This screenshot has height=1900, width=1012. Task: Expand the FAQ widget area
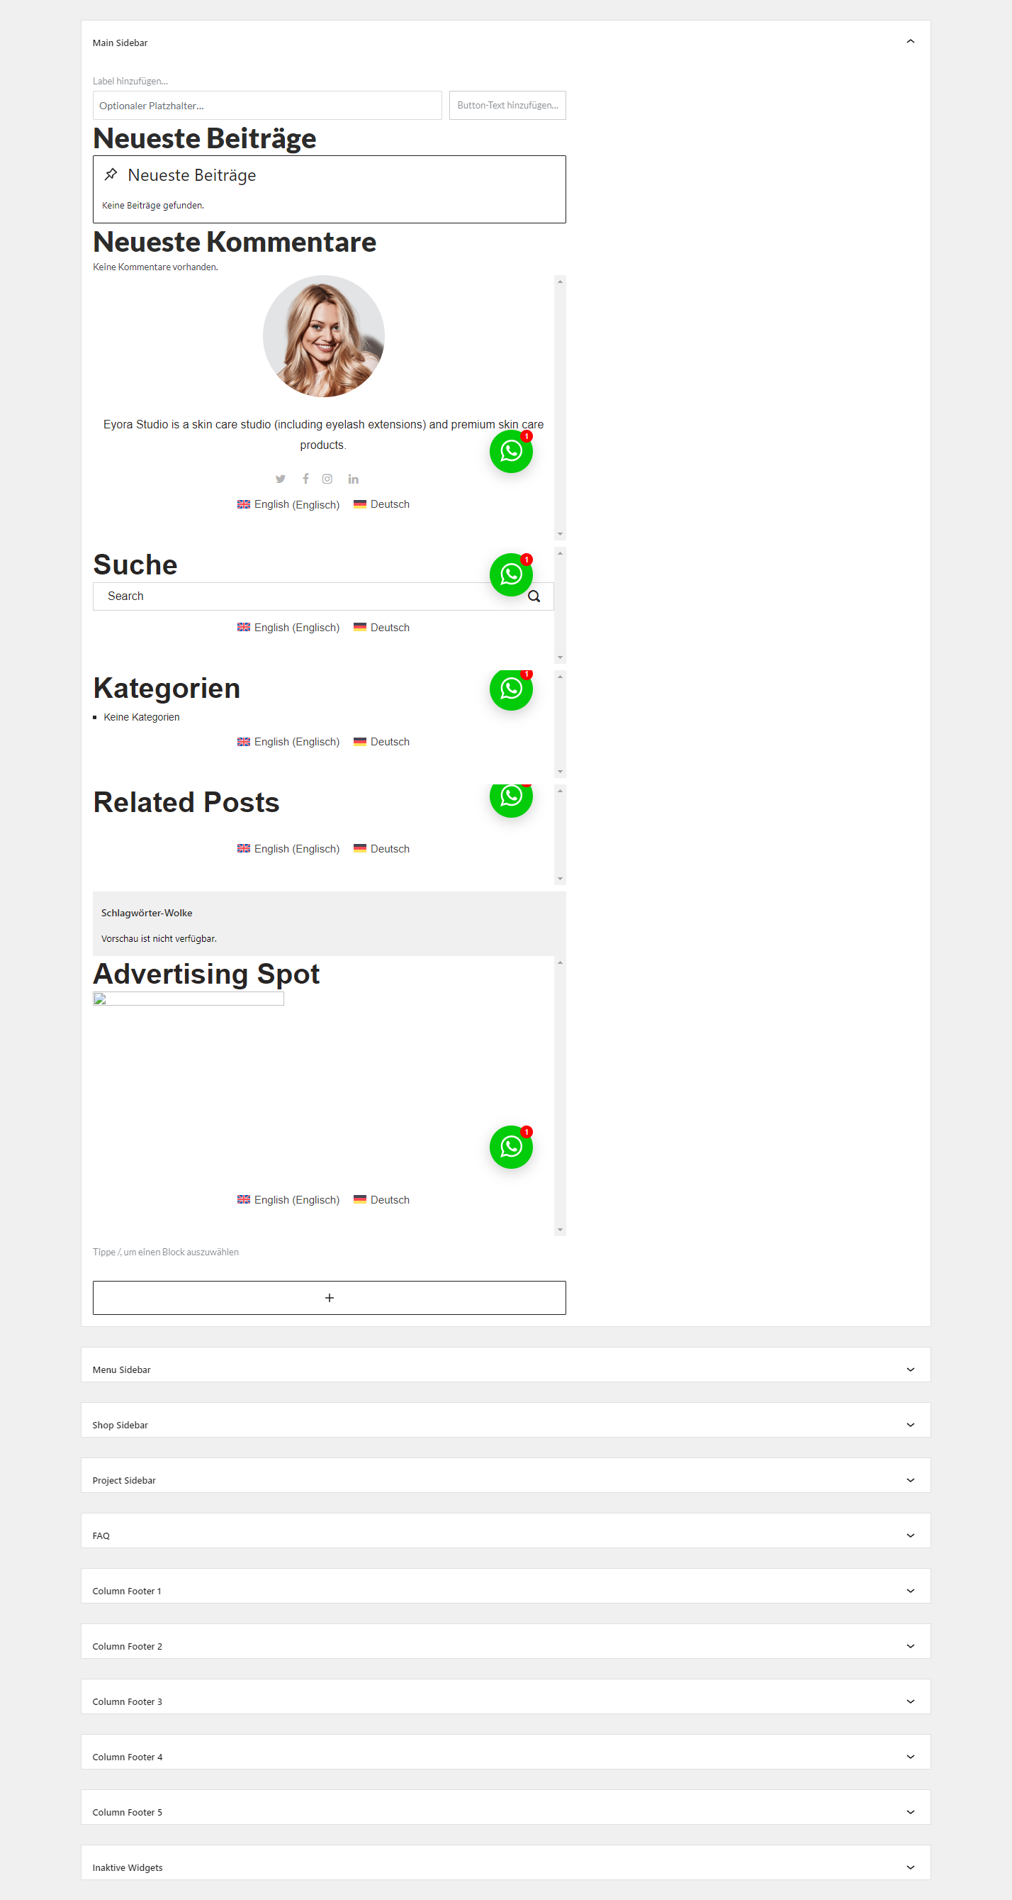click(x=505, y=1535)
